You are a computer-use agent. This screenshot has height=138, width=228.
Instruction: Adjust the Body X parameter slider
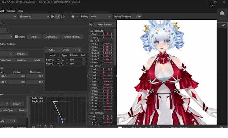(108, 53)
